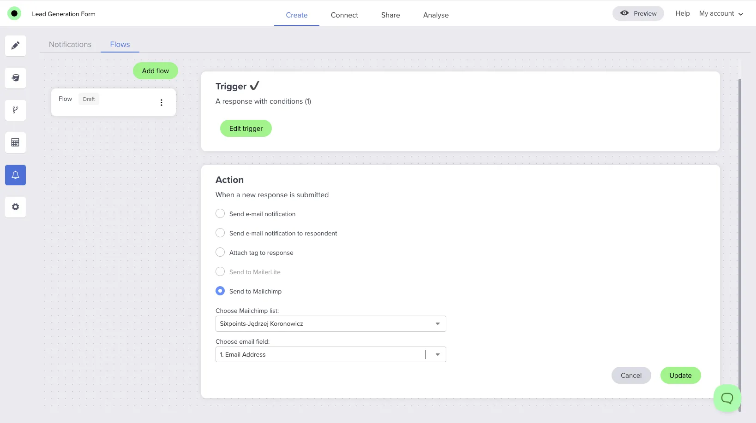
Task: Choose Attach tag to response action
Action: tap(220, 252)
